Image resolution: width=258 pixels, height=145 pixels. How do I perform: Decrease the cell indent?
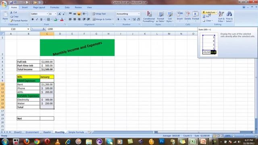(x=84, y=19)
